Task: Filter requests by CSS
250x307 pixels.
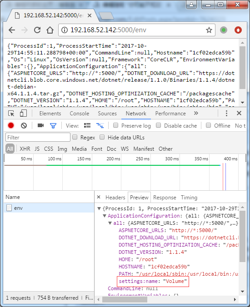Action: [x=48, y=149]
